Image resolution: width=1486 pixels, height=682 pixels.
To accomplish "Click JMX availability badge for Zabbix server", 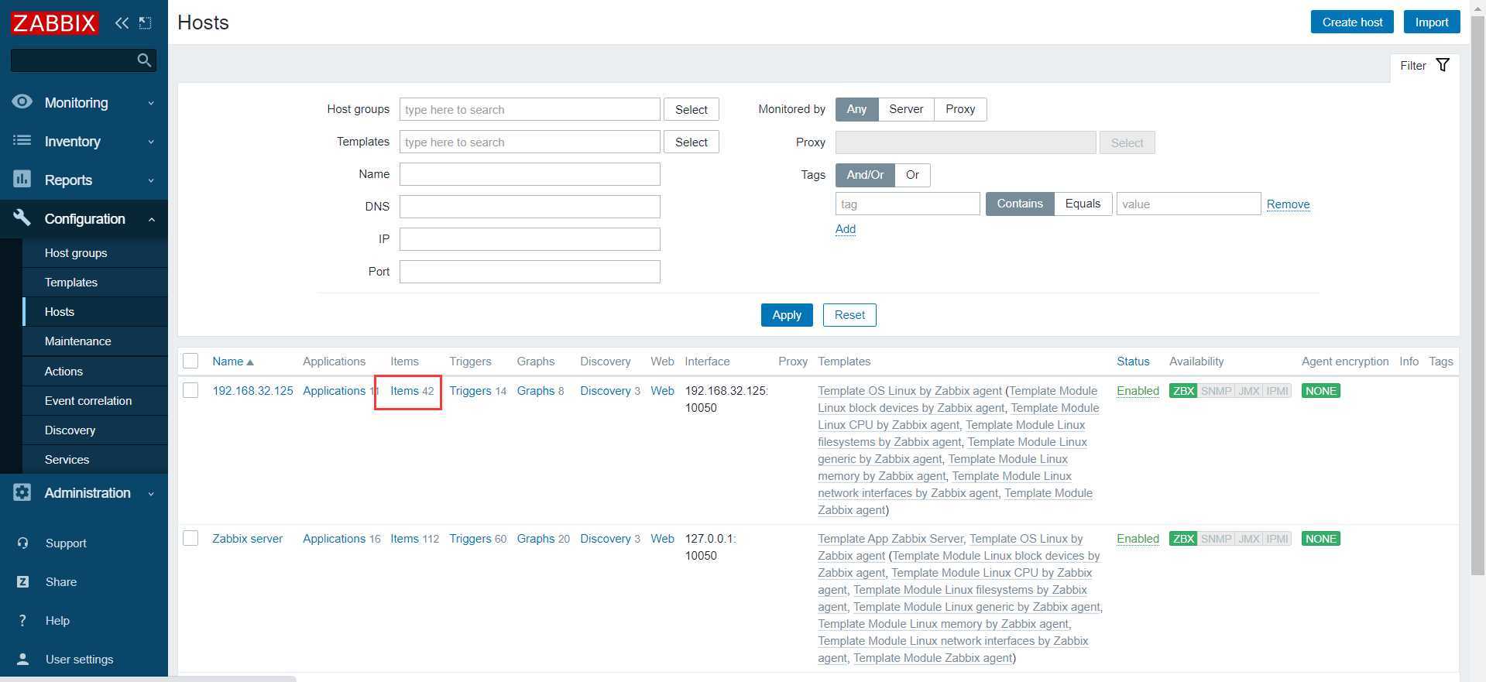I will tap(1249, 539).
